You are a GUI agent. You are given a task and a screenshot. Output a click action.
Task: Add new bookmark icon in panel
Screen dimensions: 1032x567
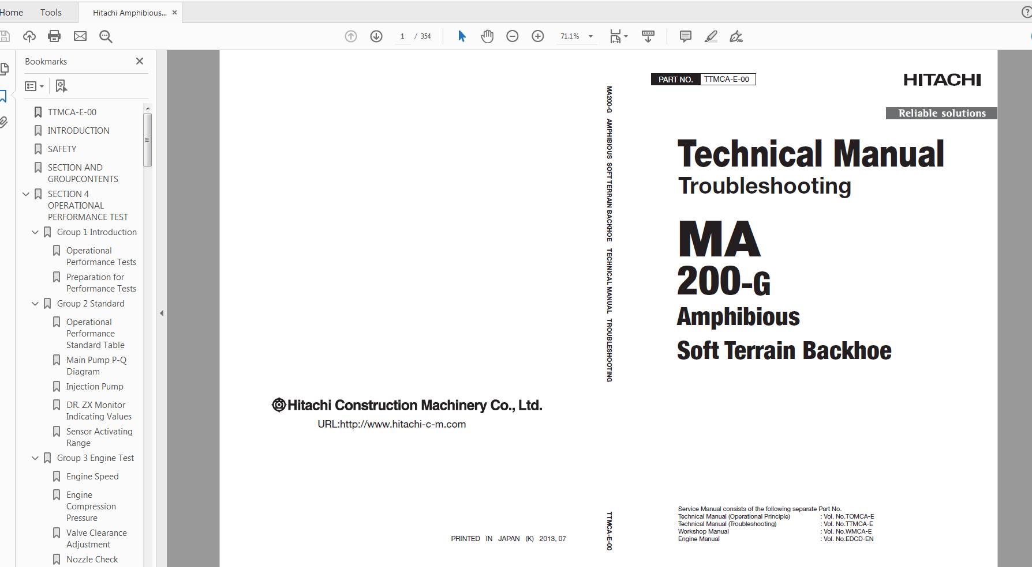coord(61,86)
